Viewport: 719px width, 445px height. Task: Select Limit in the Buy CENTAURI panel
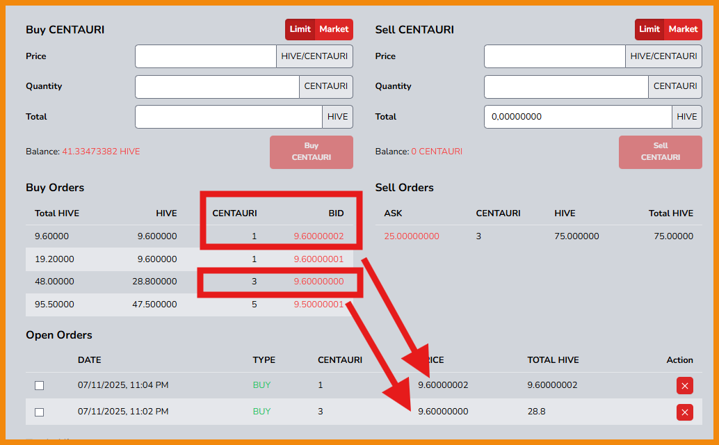pos(300,29)
